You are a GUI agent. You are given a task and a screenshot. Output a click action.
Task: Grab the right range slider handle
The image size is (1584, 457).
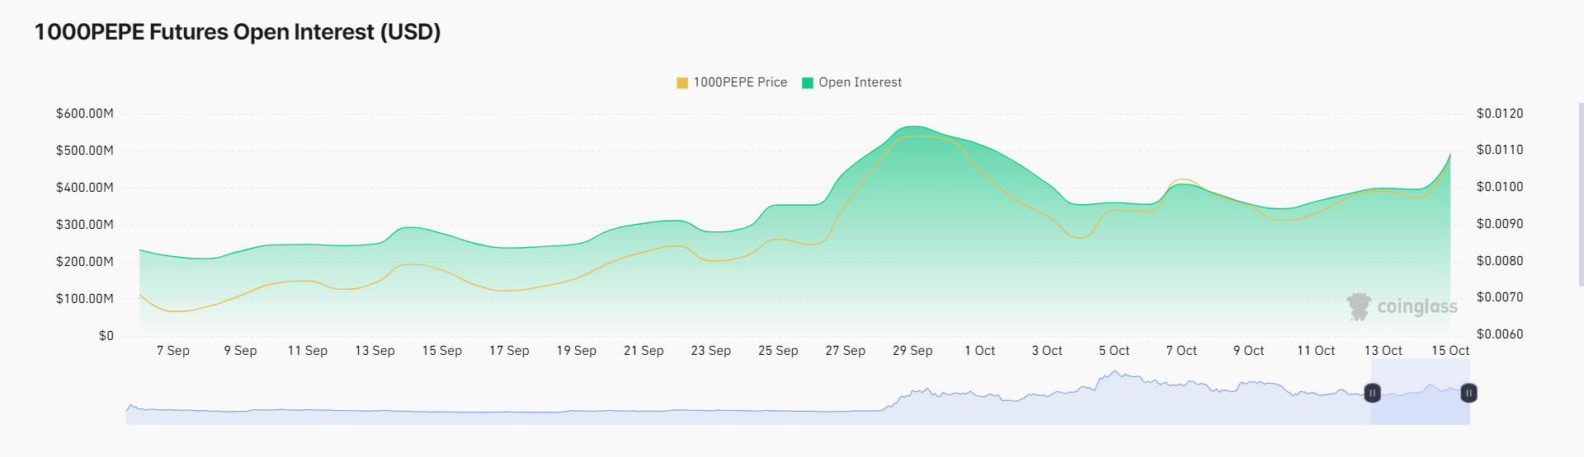click(x=1468, y=394)
